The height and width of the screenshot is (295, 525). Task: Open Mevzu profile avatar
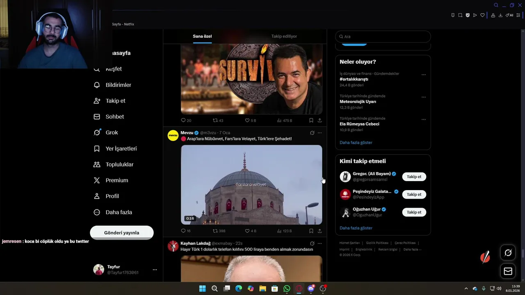point(173,135)
